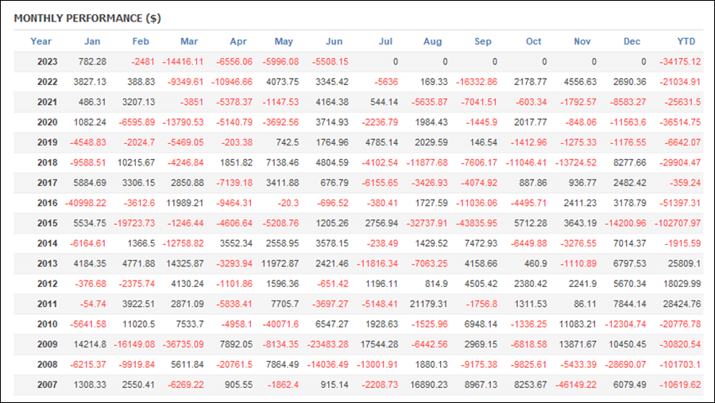
Task: Select the 2007 year row label
Action: (x=47, y=385)
